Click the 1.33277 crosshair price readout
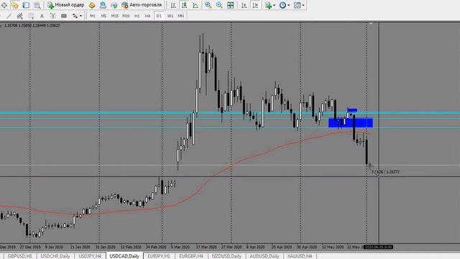Viewport: 460px width, 259px height. [x=385, y=172]
